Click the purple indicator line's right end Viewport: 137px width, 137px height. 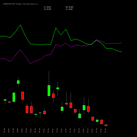click(122, 43)
